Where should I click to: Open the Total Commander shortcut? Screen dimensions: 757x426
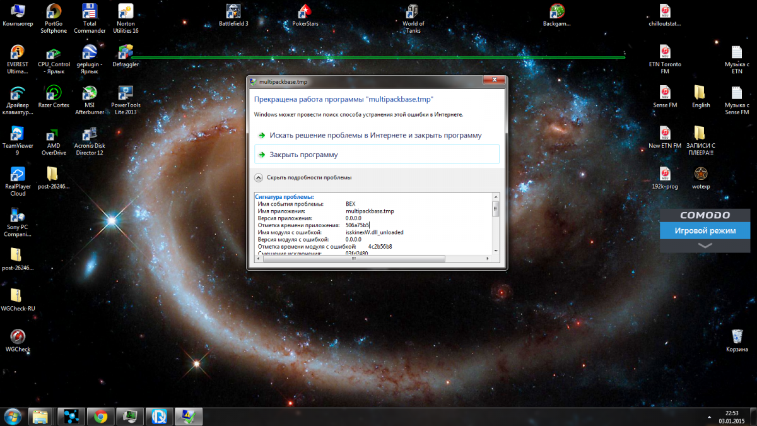pyautogui.click(x=90, y=11)
